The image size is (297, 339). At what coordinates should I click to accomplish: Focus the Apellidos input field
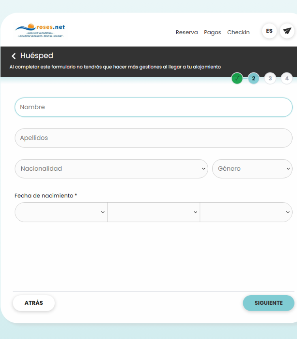153,138
